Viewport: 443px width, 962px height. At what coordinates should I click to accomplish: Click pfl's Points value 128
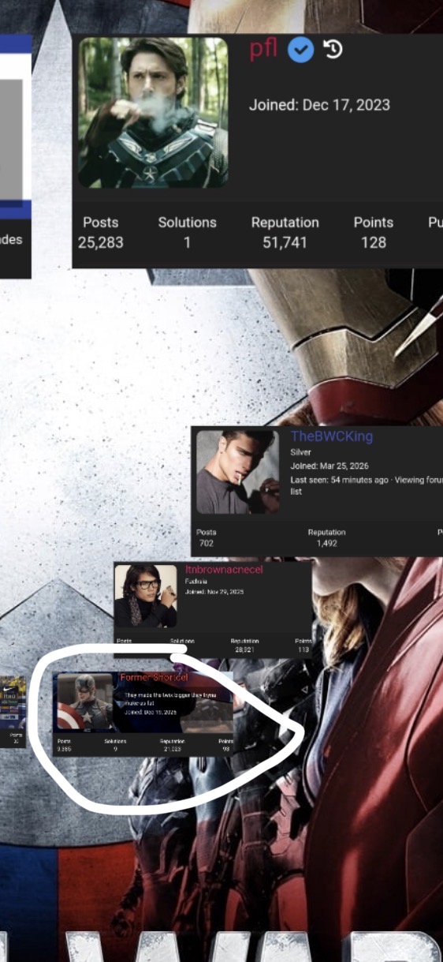(x=374, y=243)
